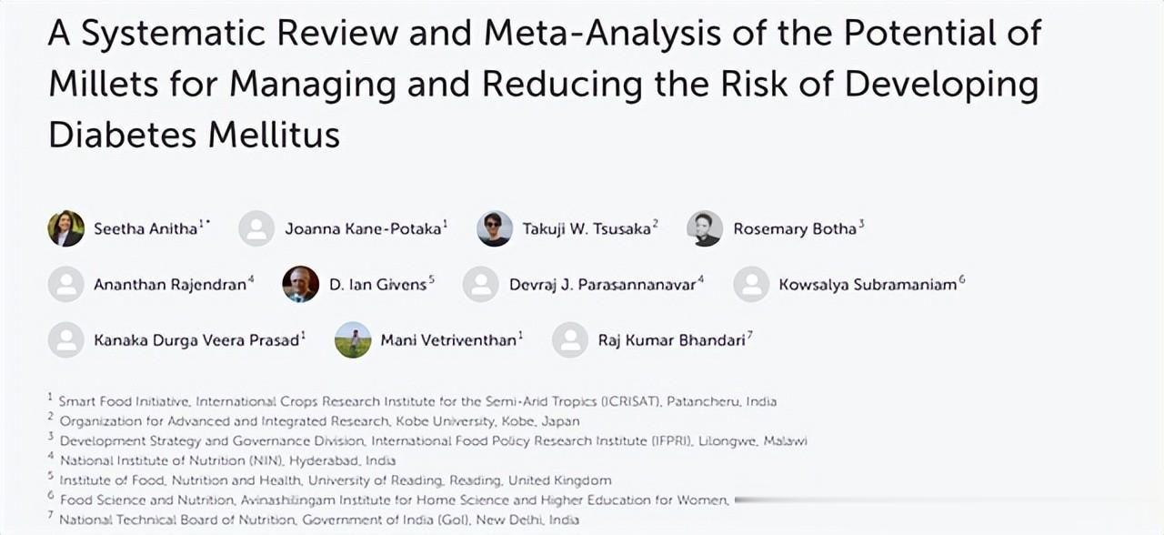Click Kowsalya Subramaniam's placeholder avatar
The image size is (1164, 535).
tap(751, 284)
